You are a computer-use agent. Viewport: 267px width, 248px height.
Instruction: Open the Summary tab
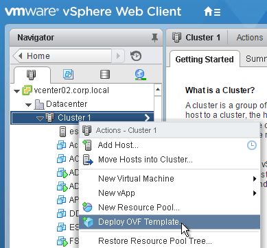coord(256,59)
